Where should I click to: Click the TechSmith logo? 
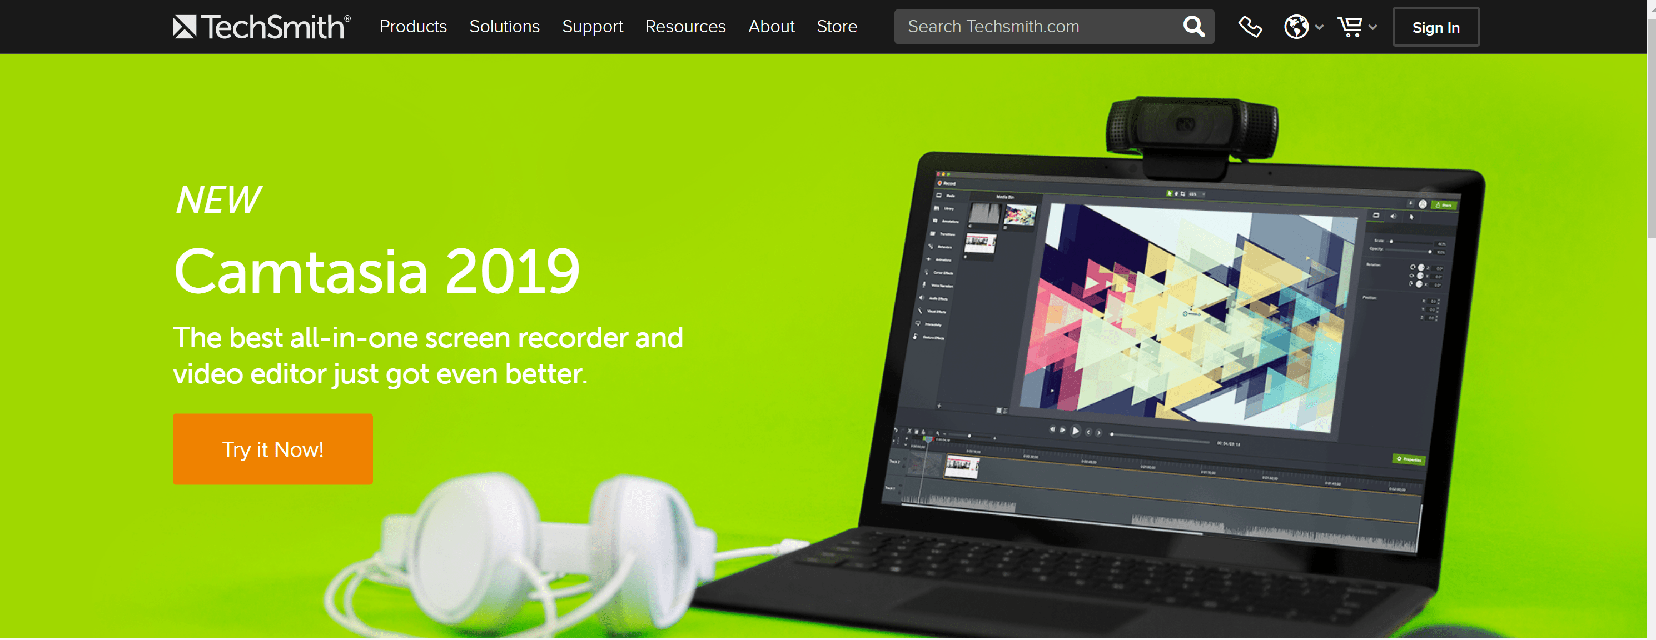tap(262, 26)
